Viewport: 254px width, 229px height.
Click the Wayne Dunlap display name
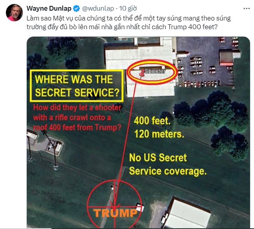click(49, 8)
